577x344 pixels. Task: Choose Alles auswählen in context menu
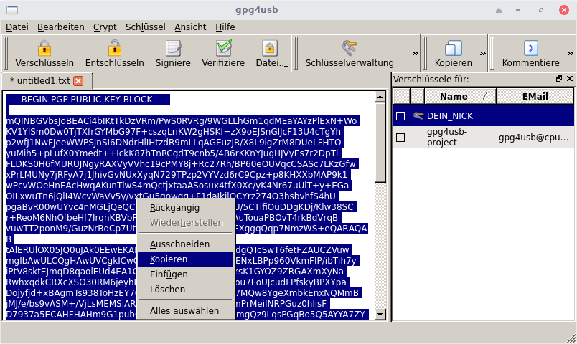[185, 310]
